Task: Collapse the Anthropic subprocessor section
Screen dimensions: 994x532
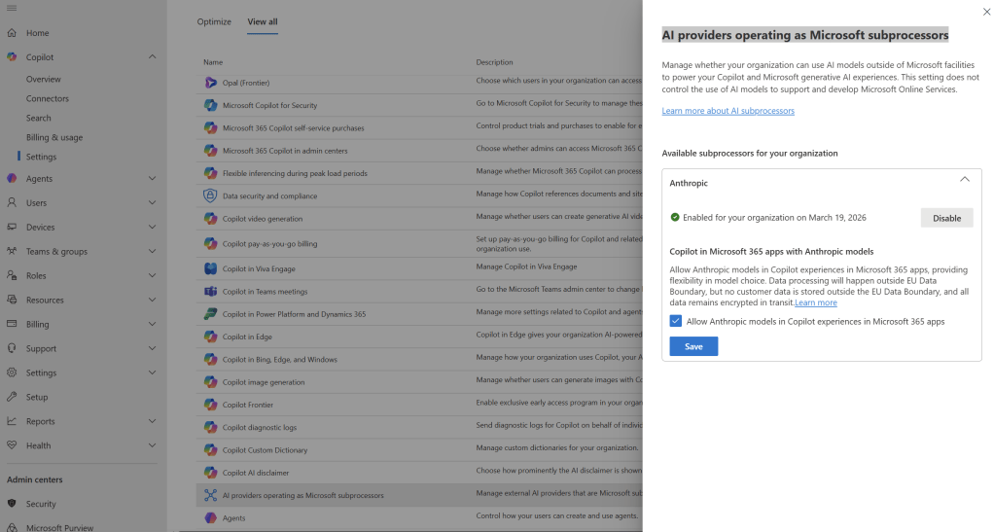Action: point(964,180)
